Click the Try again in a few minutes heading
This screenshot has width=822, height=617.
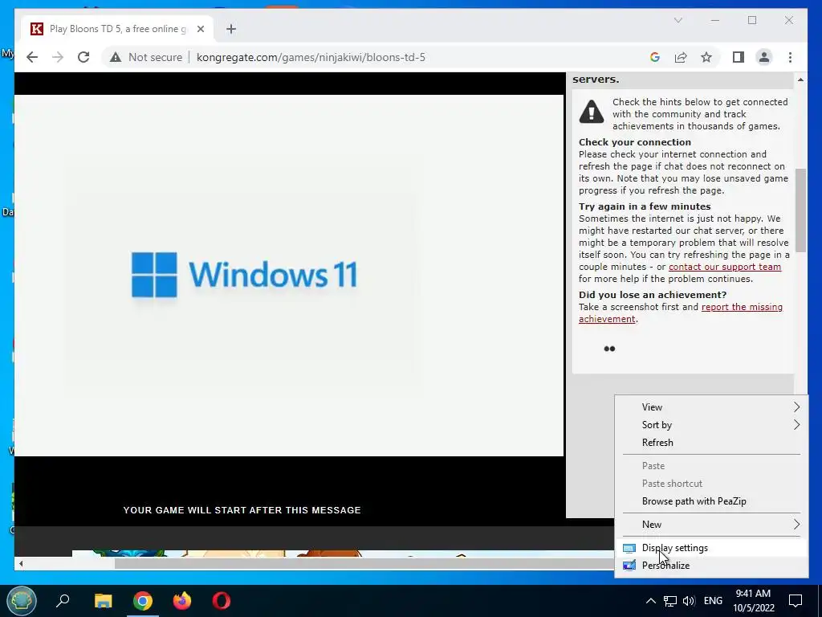(x=645, y=206)
